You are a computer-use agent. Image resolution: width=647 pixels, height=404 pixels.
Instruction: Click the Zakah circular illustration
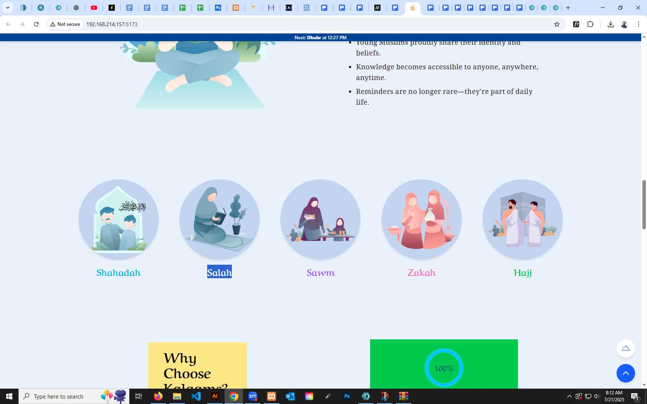point(422,219)
